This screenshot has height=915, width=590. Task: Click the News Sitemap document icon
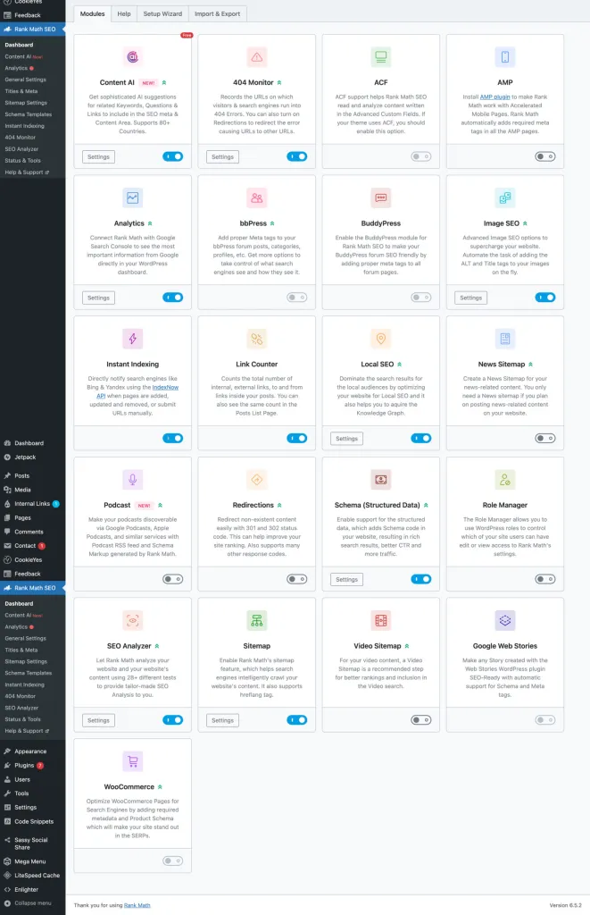tap(505, 339)
